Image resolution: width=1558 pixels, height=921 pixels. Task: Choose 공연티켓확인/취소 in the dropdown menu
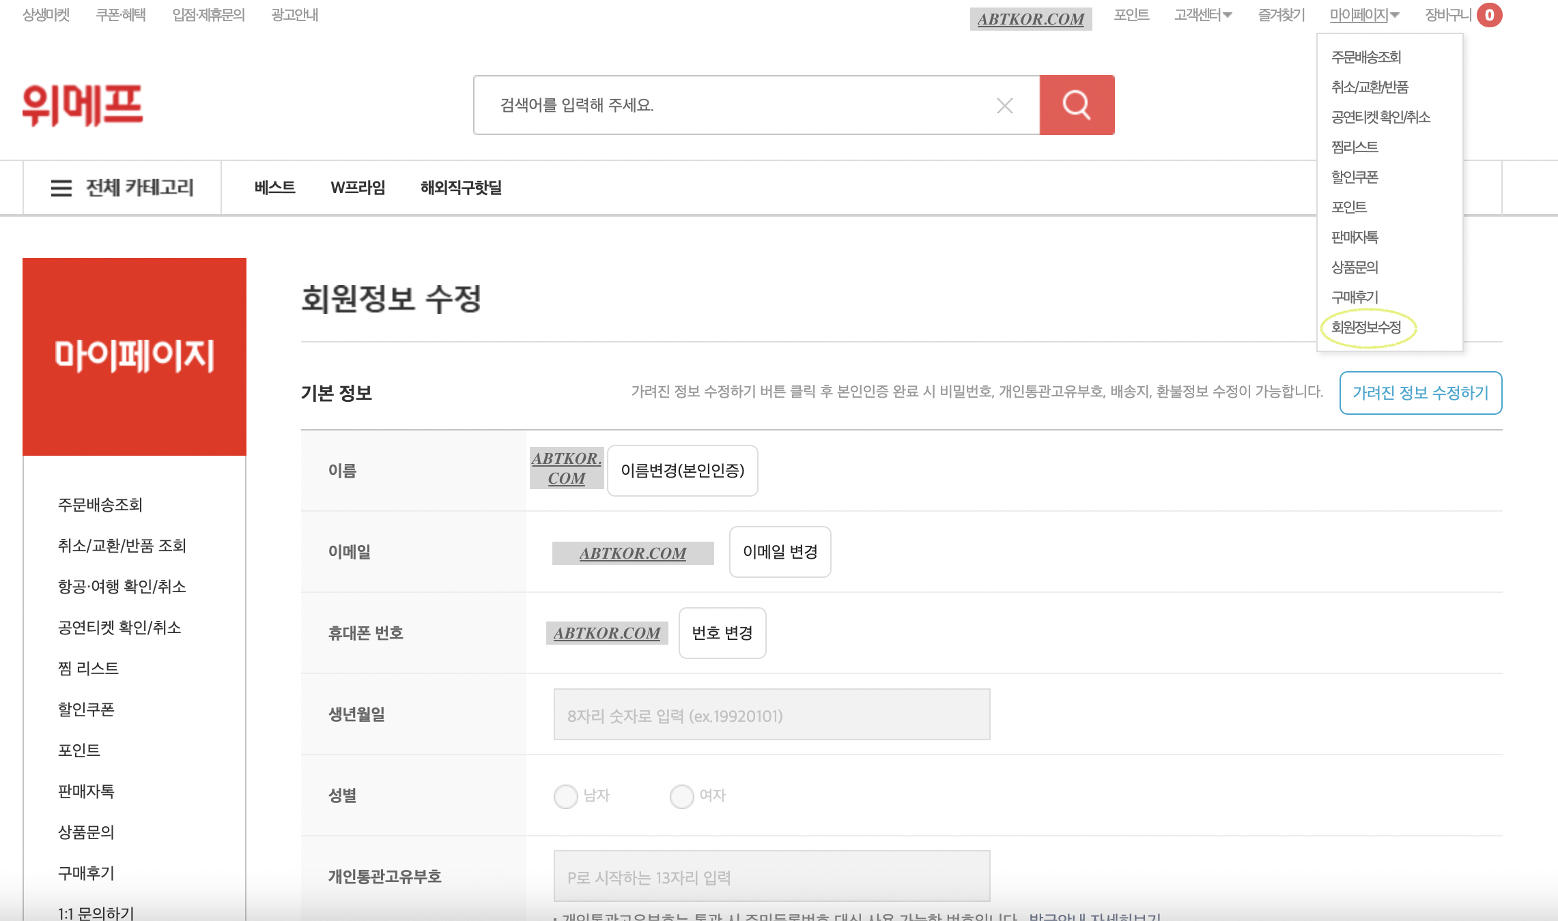(x=1380, y=117)
